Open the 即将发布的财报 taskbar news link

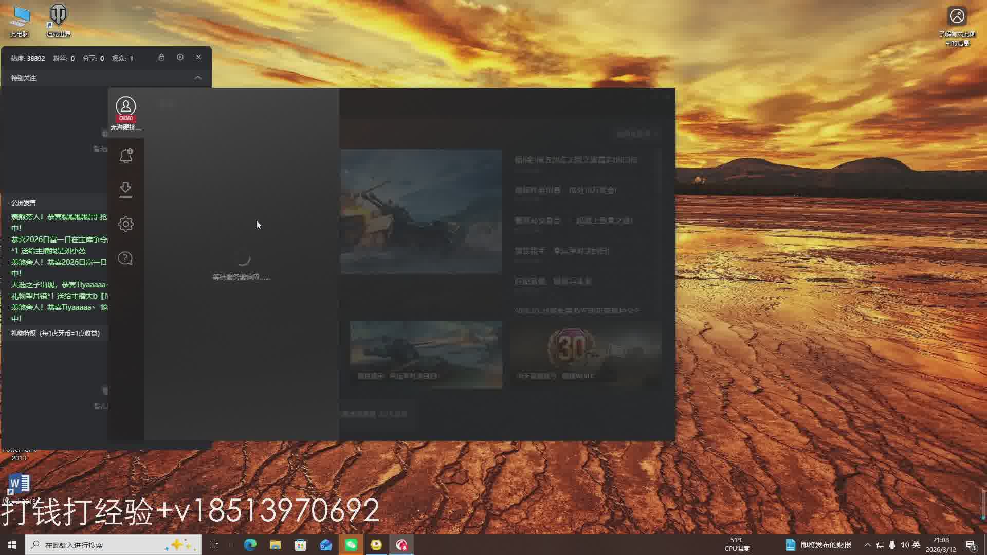pyautogui.click(x=826, y=545)
